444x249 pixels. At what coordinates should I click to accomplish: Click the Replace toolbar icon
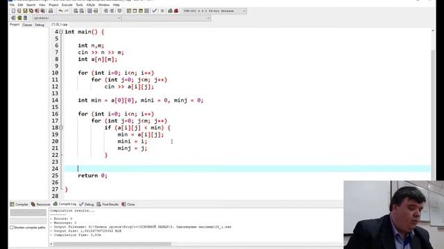[x=82, y=11]
